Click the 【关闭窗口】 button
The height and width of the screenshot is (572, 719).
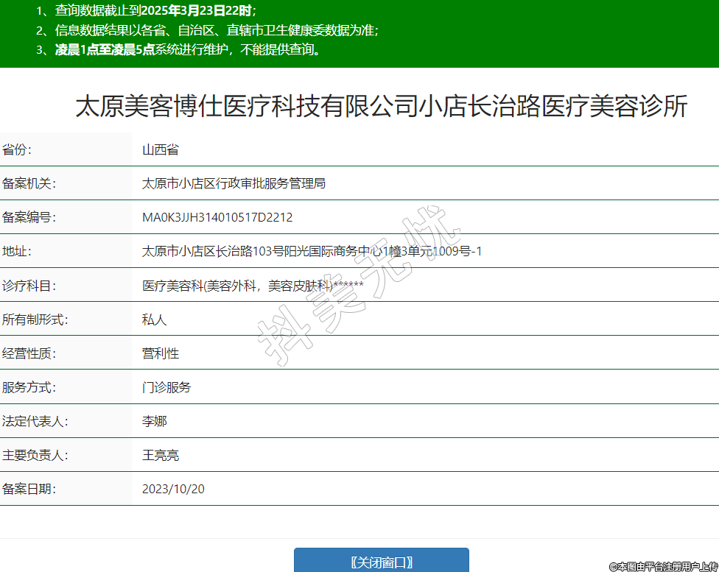(381, 562)
